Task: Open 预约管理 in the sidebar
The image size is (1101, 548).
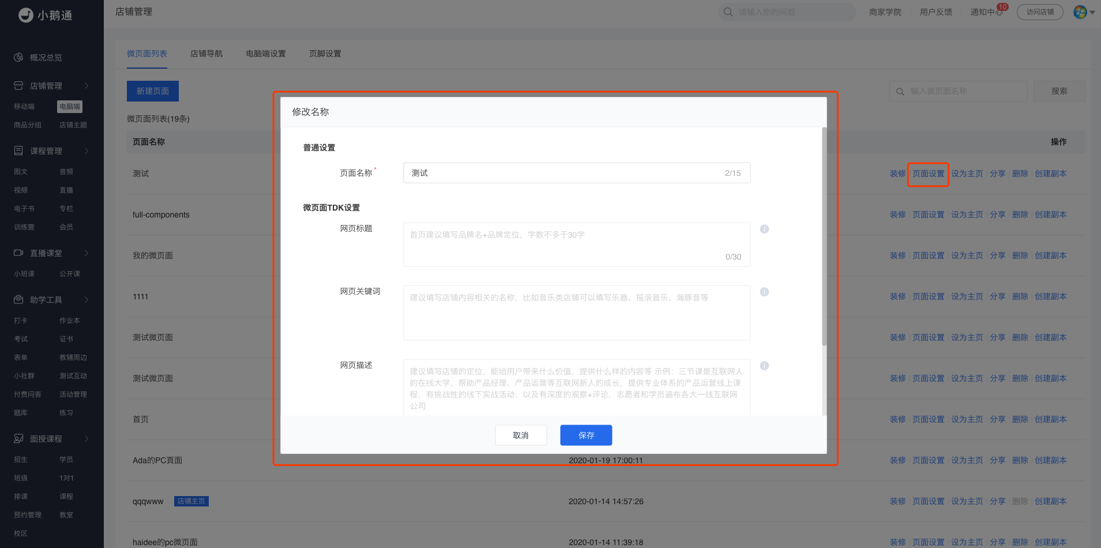Action: [28, 515]
